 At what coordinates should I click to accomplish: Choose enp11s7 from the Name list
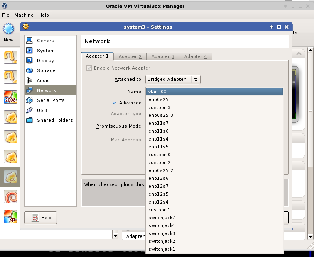pos(214,123)
